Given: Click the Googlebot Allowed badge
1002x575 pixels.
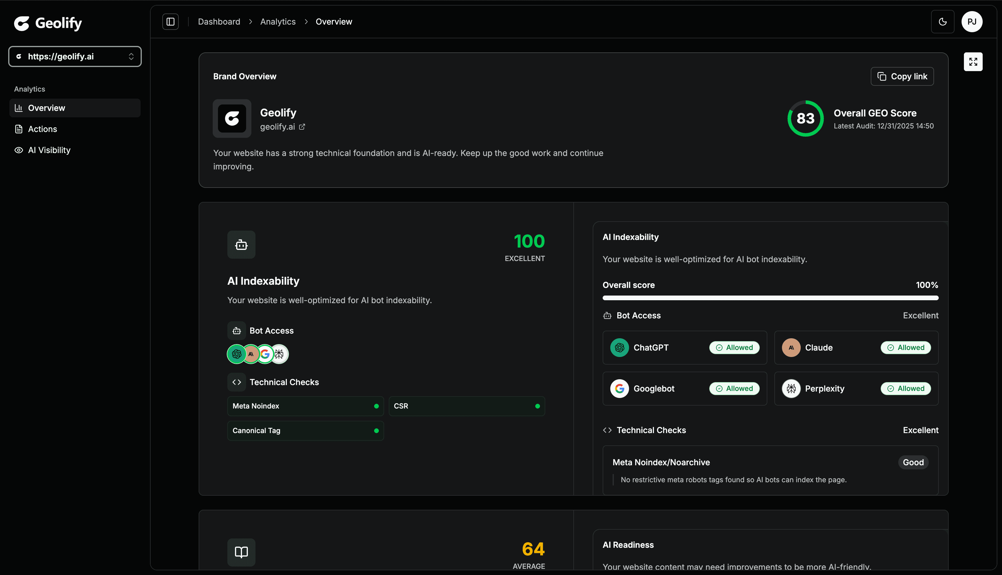Looking at the screenshot, I should click(x=734, y=389).
